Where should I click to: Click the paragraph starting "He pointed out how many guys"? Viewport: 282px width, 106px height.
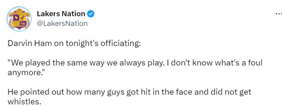[129, 97]
